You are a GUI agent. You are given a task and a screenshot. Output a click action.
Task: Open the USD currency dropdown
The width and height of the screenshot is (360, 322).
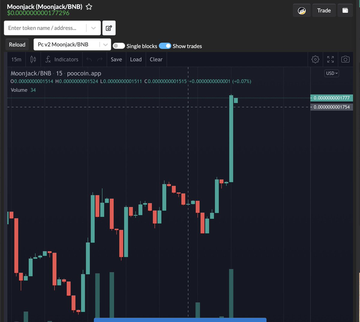click(x=331, y=73)
